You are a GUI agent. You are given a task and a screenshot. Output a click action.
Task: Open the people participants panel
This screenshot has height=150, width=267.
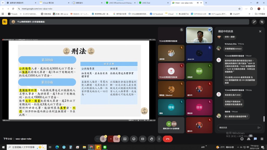(248, 139)
